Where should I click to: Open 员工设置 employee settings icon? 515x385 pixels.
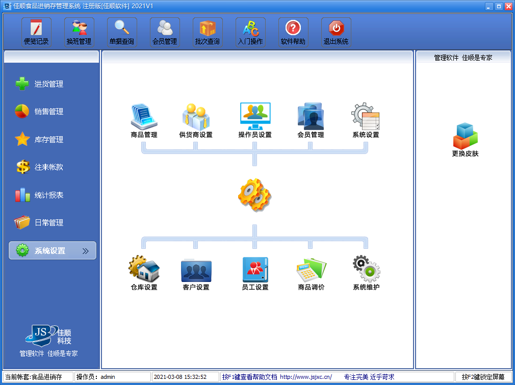tap(255, 269)
